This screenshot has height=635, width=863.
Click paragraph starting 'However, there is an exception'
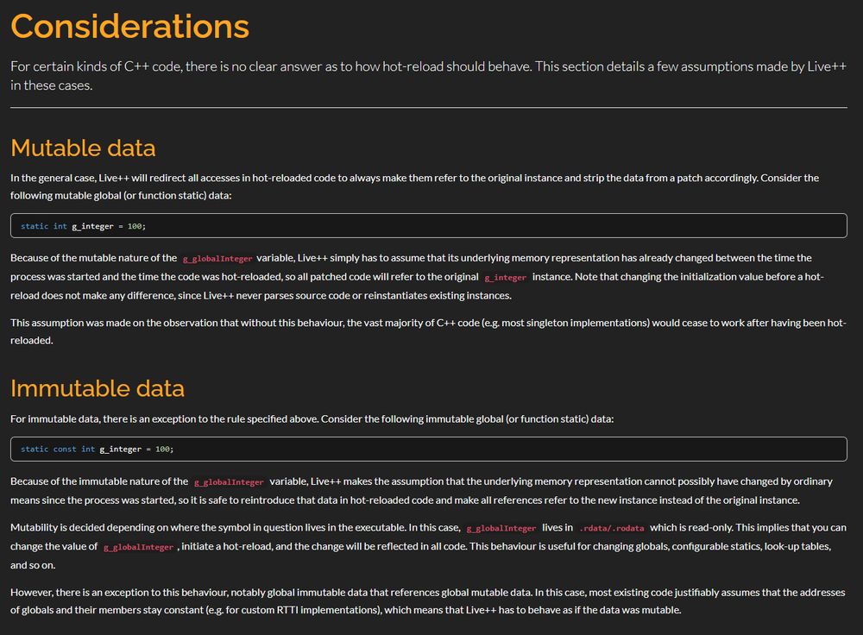point(428,600)
